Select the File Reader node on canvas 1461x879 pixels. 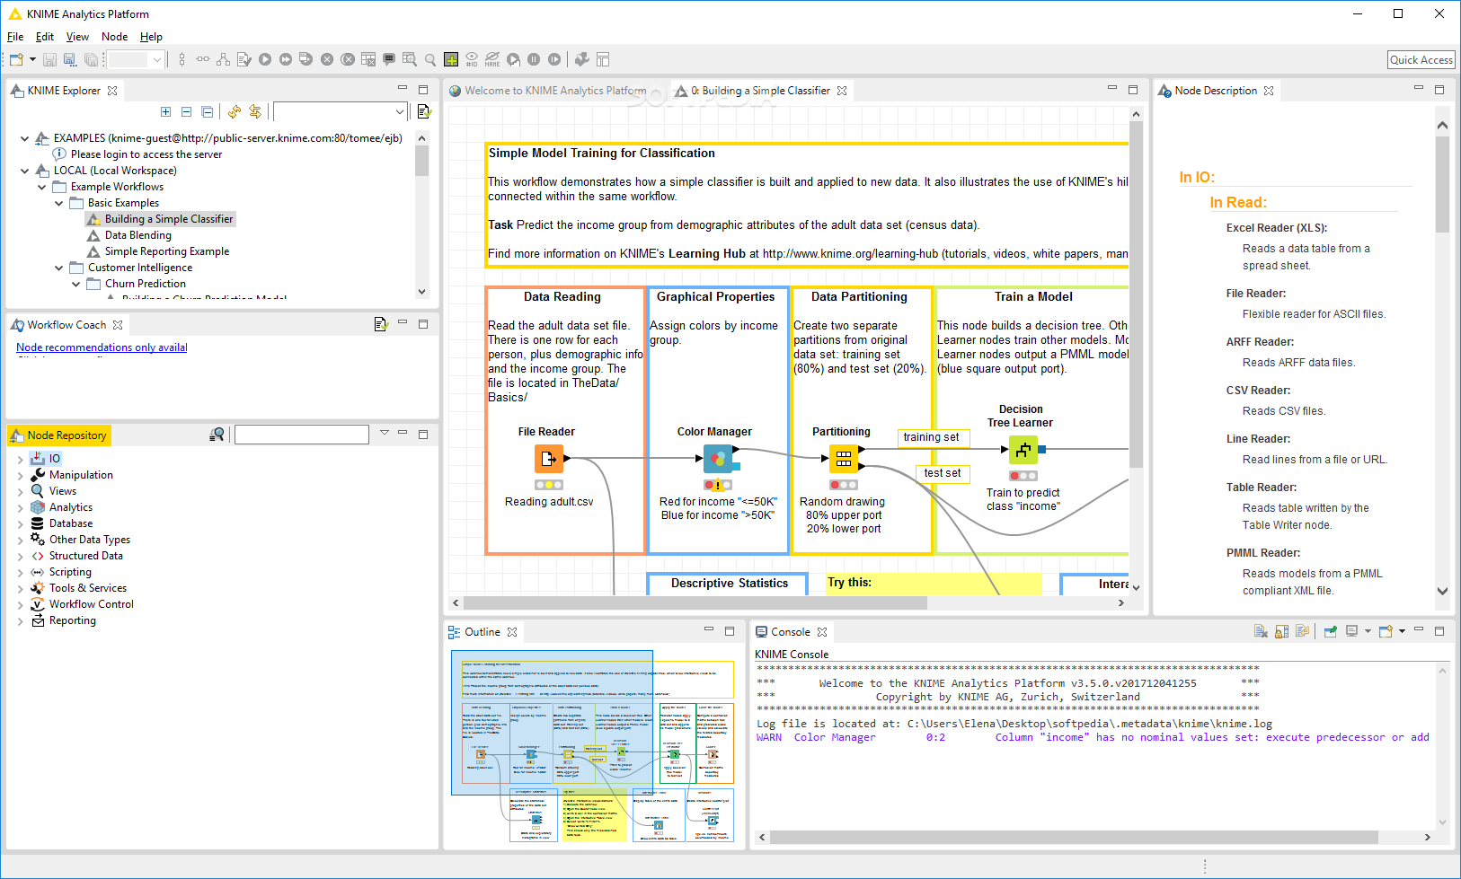(549, 458)
